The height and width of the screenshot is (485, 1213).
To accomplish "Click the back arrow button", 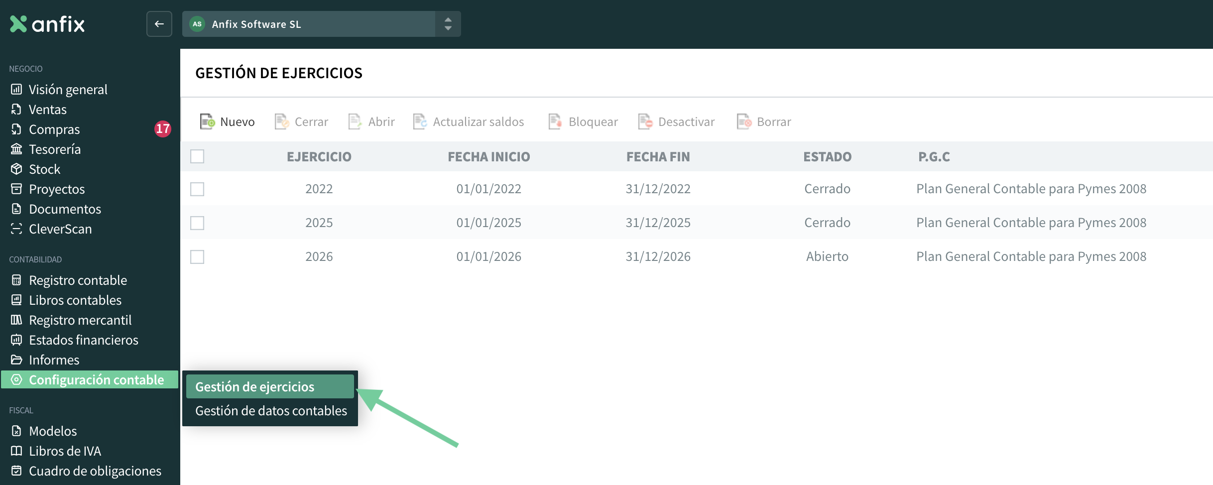I will coord(159,24).
